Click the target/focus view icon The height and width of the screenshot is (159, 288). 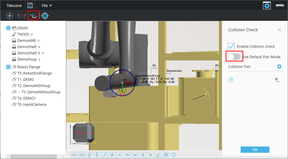(x=45, y=16)
